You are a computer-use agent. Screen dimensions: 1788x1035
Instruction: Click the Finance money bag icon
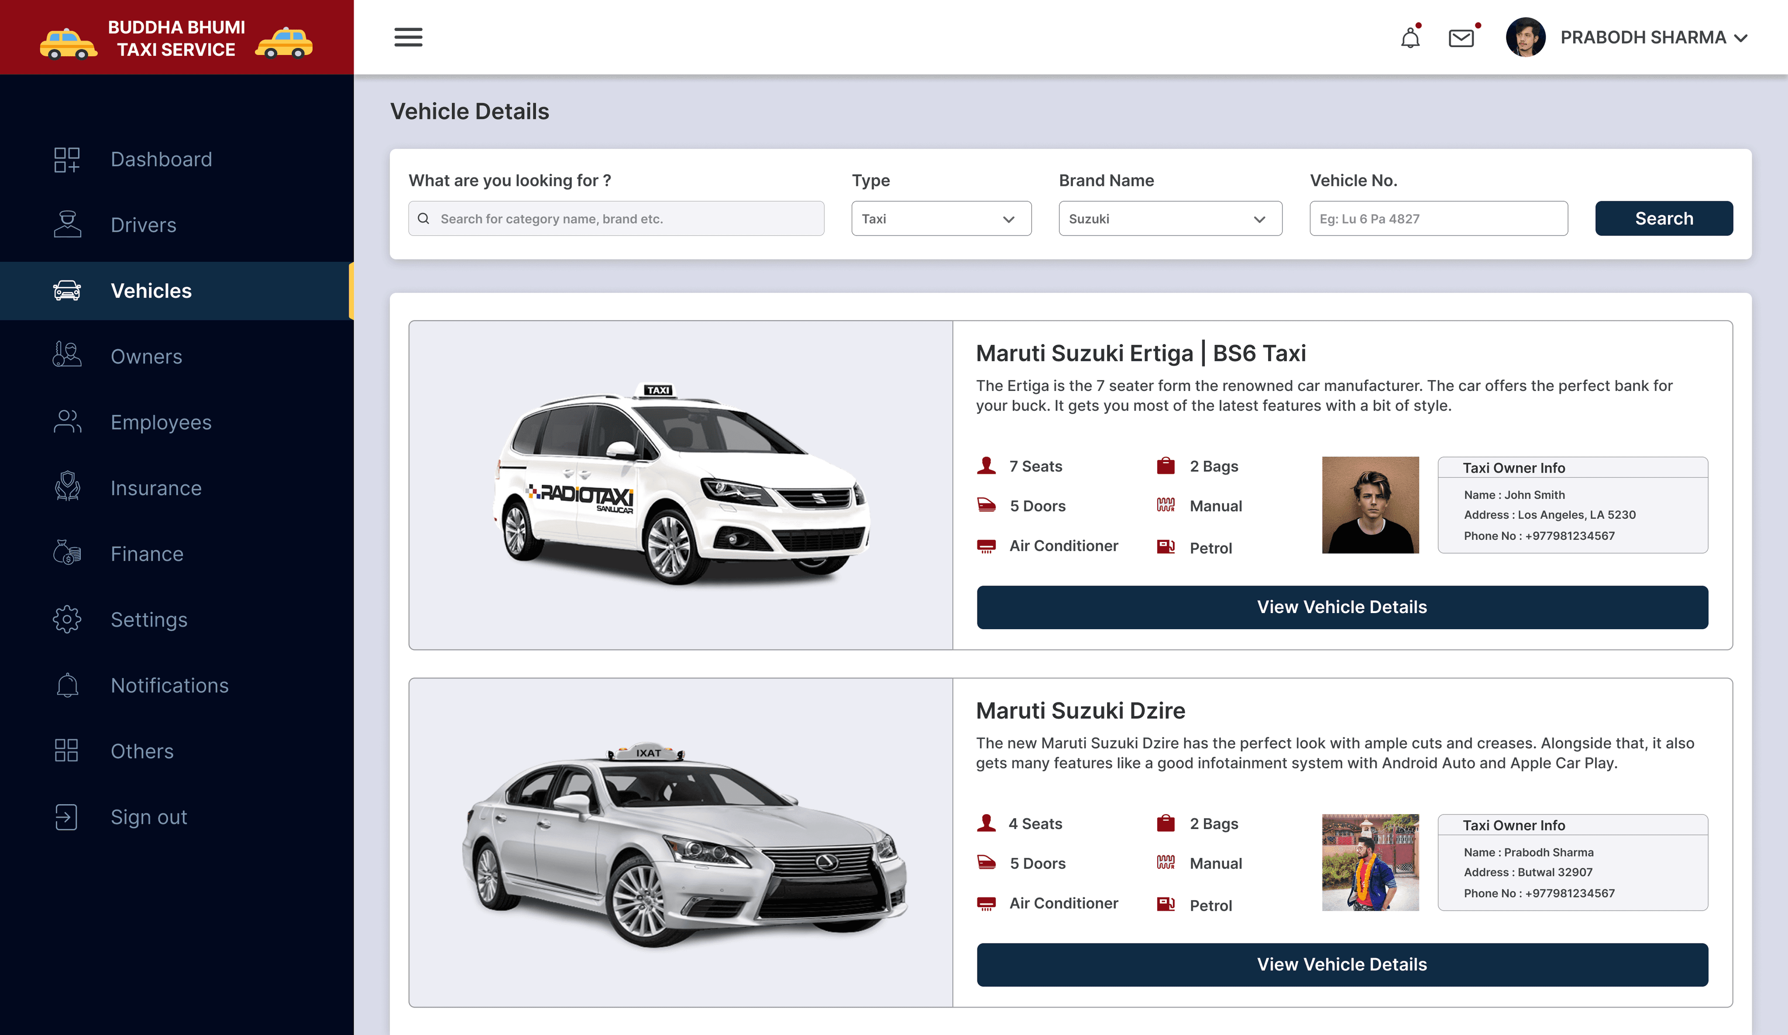[67, 553]
